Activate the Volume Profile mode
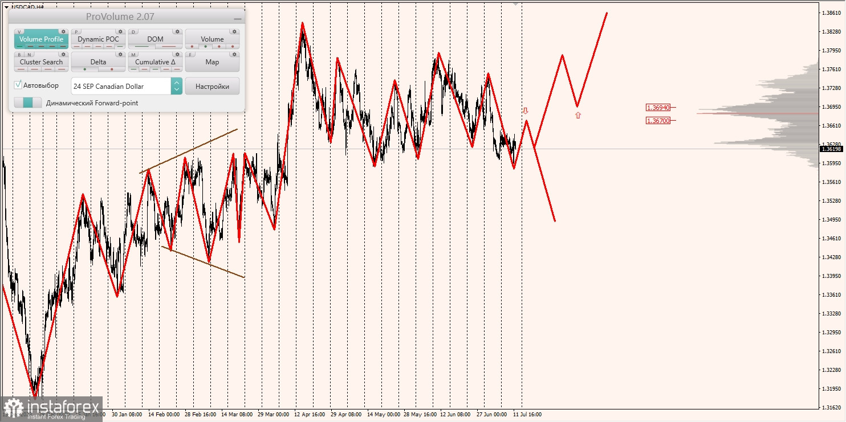This screenshot has height=422, width=846. [x=41, y=39]
